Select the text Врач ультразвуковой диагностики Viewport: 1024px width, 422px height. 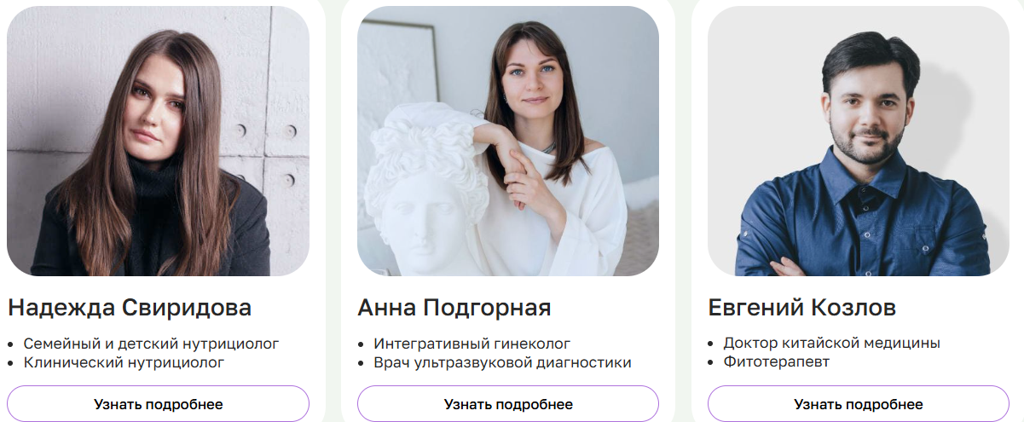[502, 362]
